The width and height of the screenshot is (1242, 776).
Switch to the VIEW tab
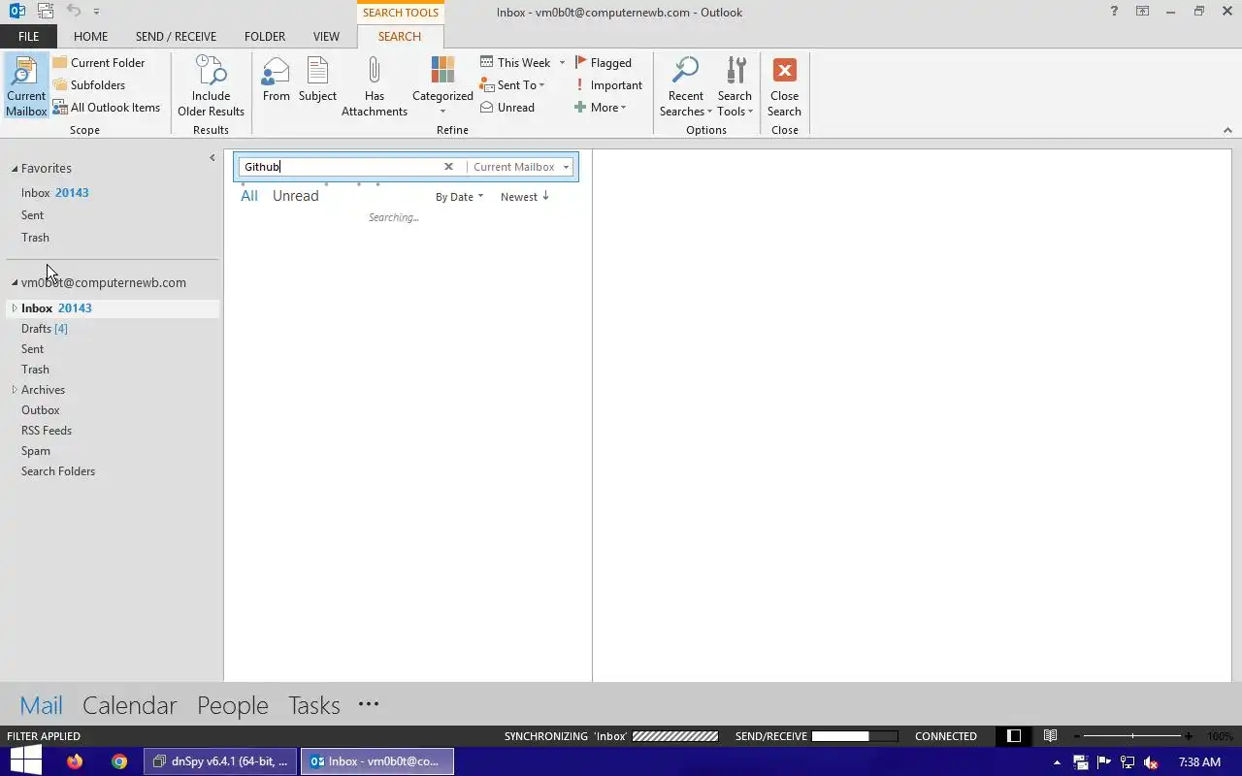coord(326,36)
